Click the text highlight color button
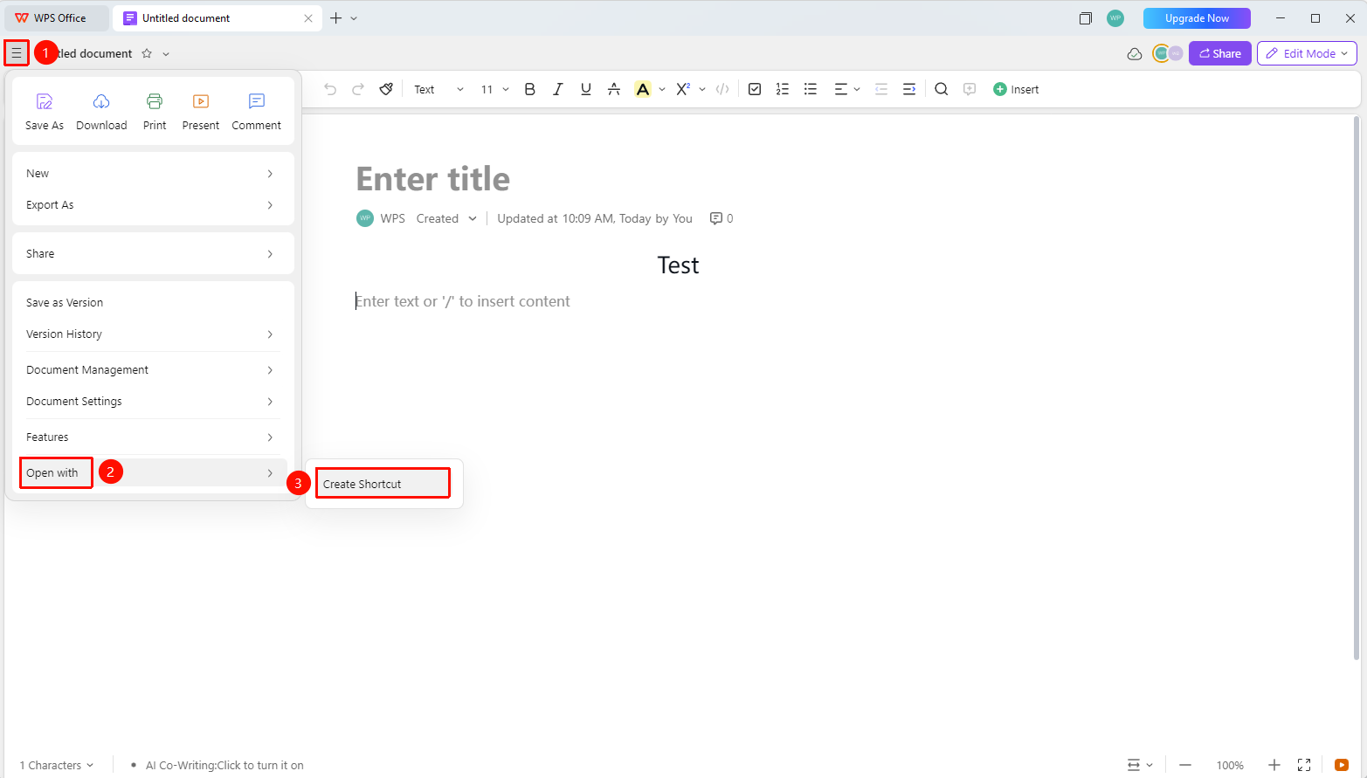 643,89
